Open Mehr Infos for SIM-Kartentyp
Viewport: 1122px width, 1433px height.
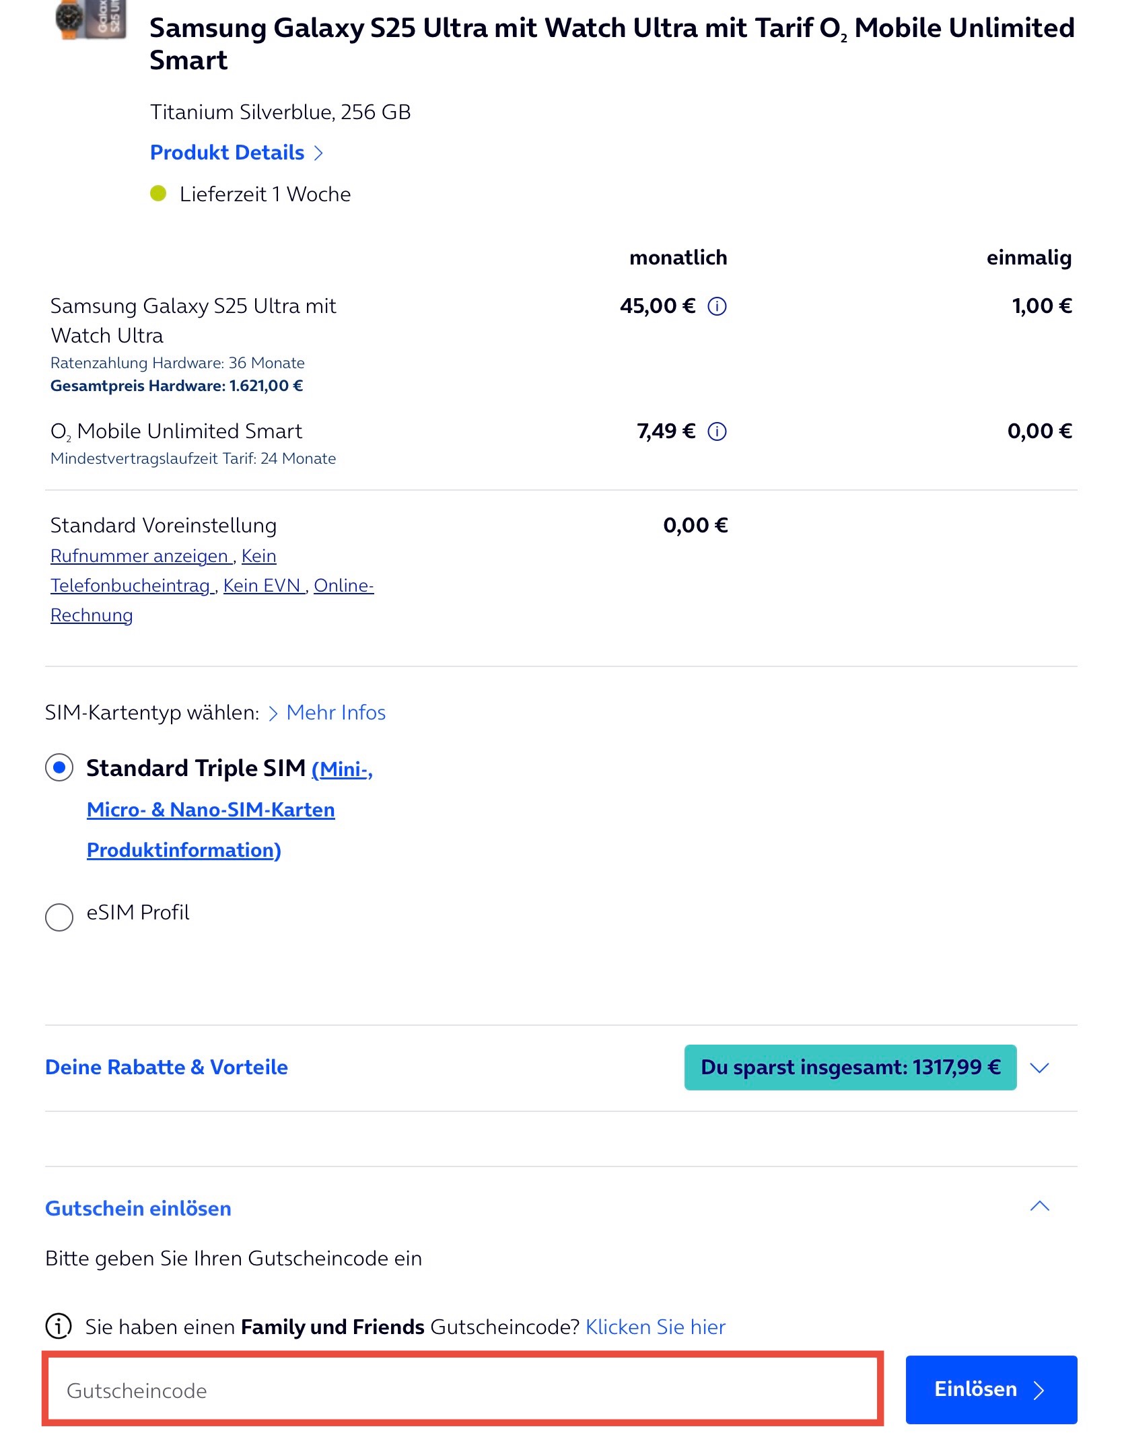[336, 713]
